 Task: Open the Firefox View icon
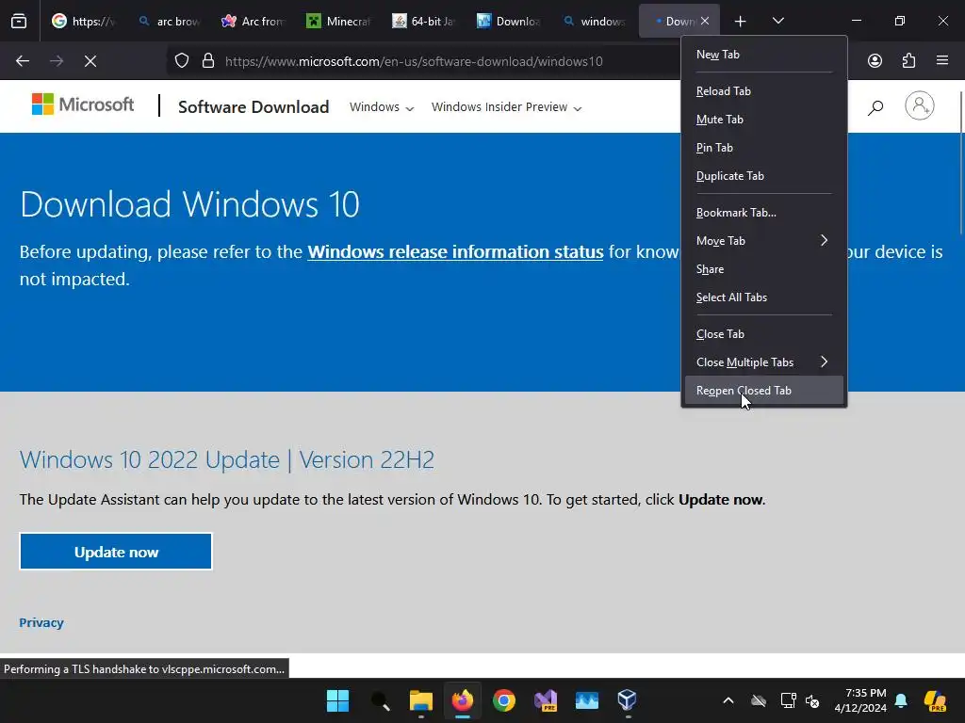(x=19, y=21)
